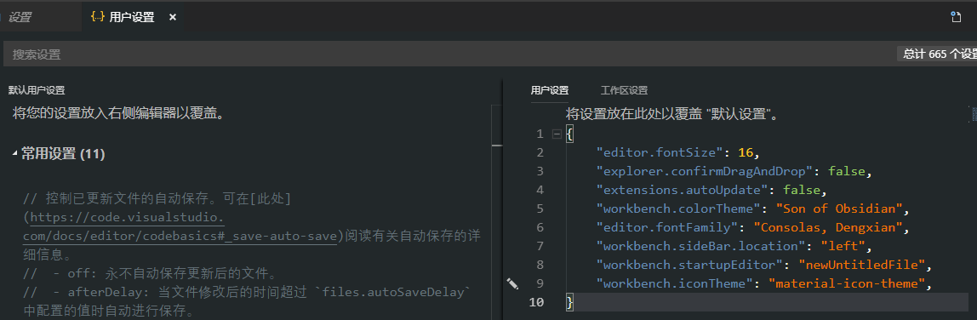The width and height of the screenshot is (977, 320).
Task: Collapse the JSON block using line 1 fold icon
Action: tap(557, 134)
